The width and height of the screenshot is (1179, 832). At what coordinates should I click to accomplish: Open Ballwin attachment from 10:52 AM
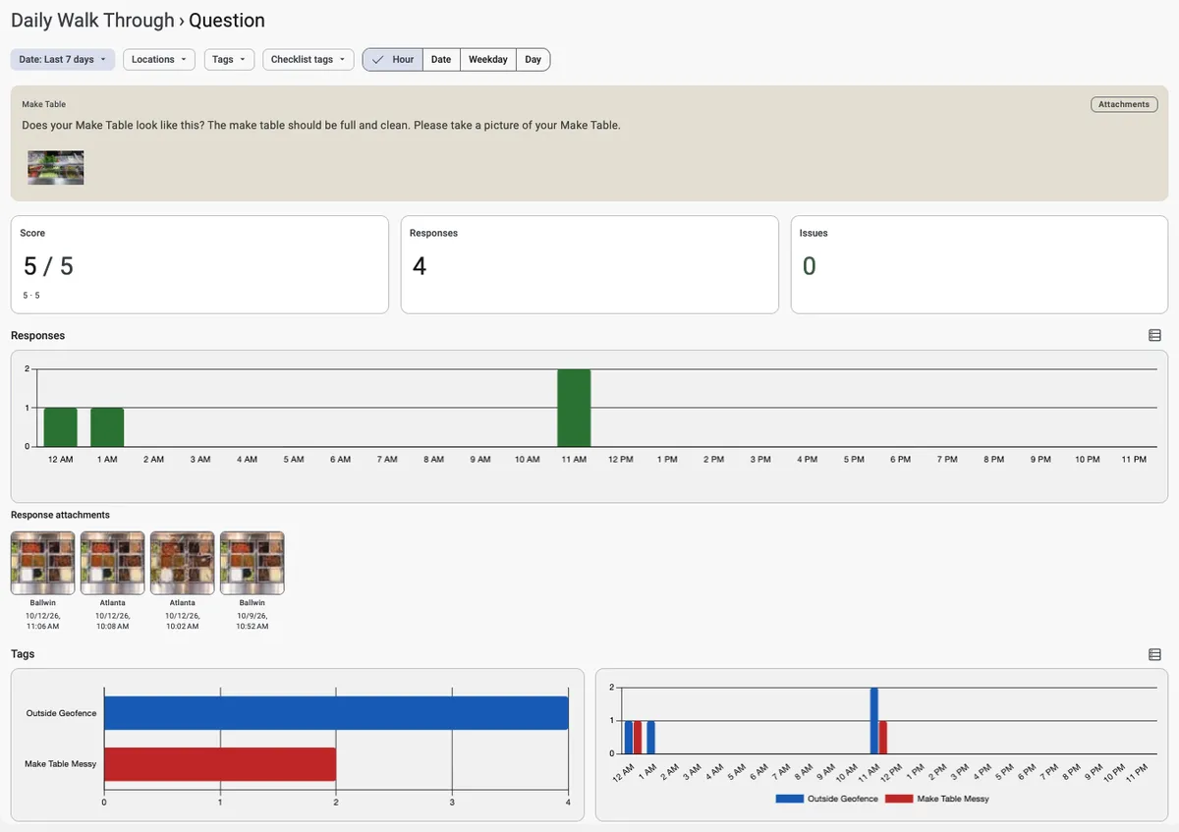click(x=253, y=563)
